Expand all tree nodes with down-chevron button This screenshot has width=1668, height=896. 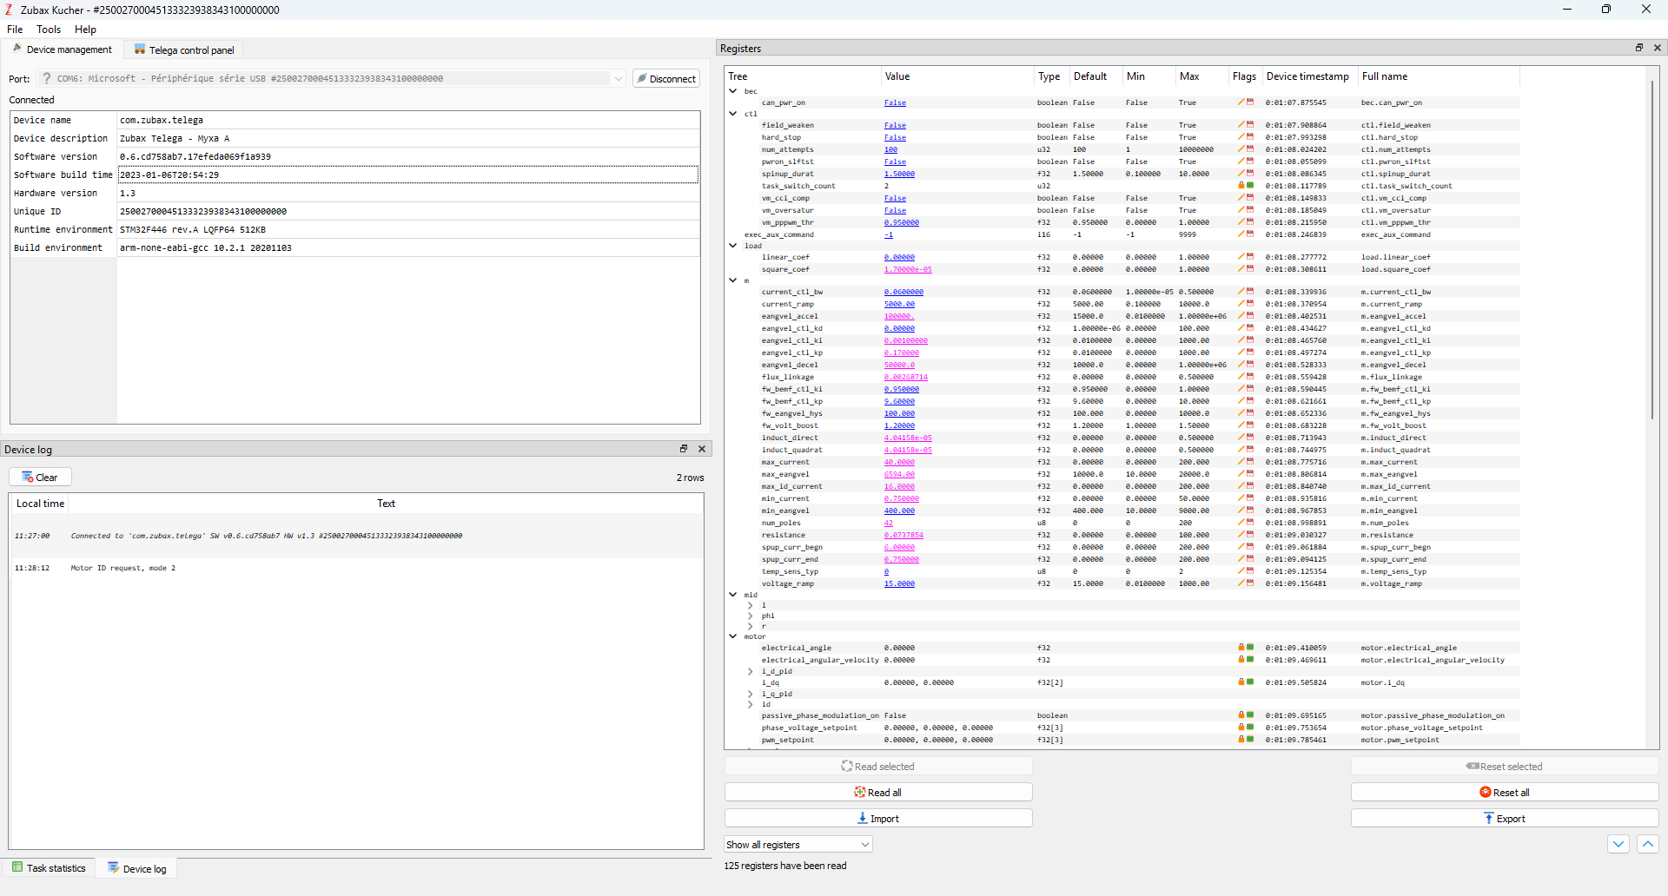[1618, 844]
